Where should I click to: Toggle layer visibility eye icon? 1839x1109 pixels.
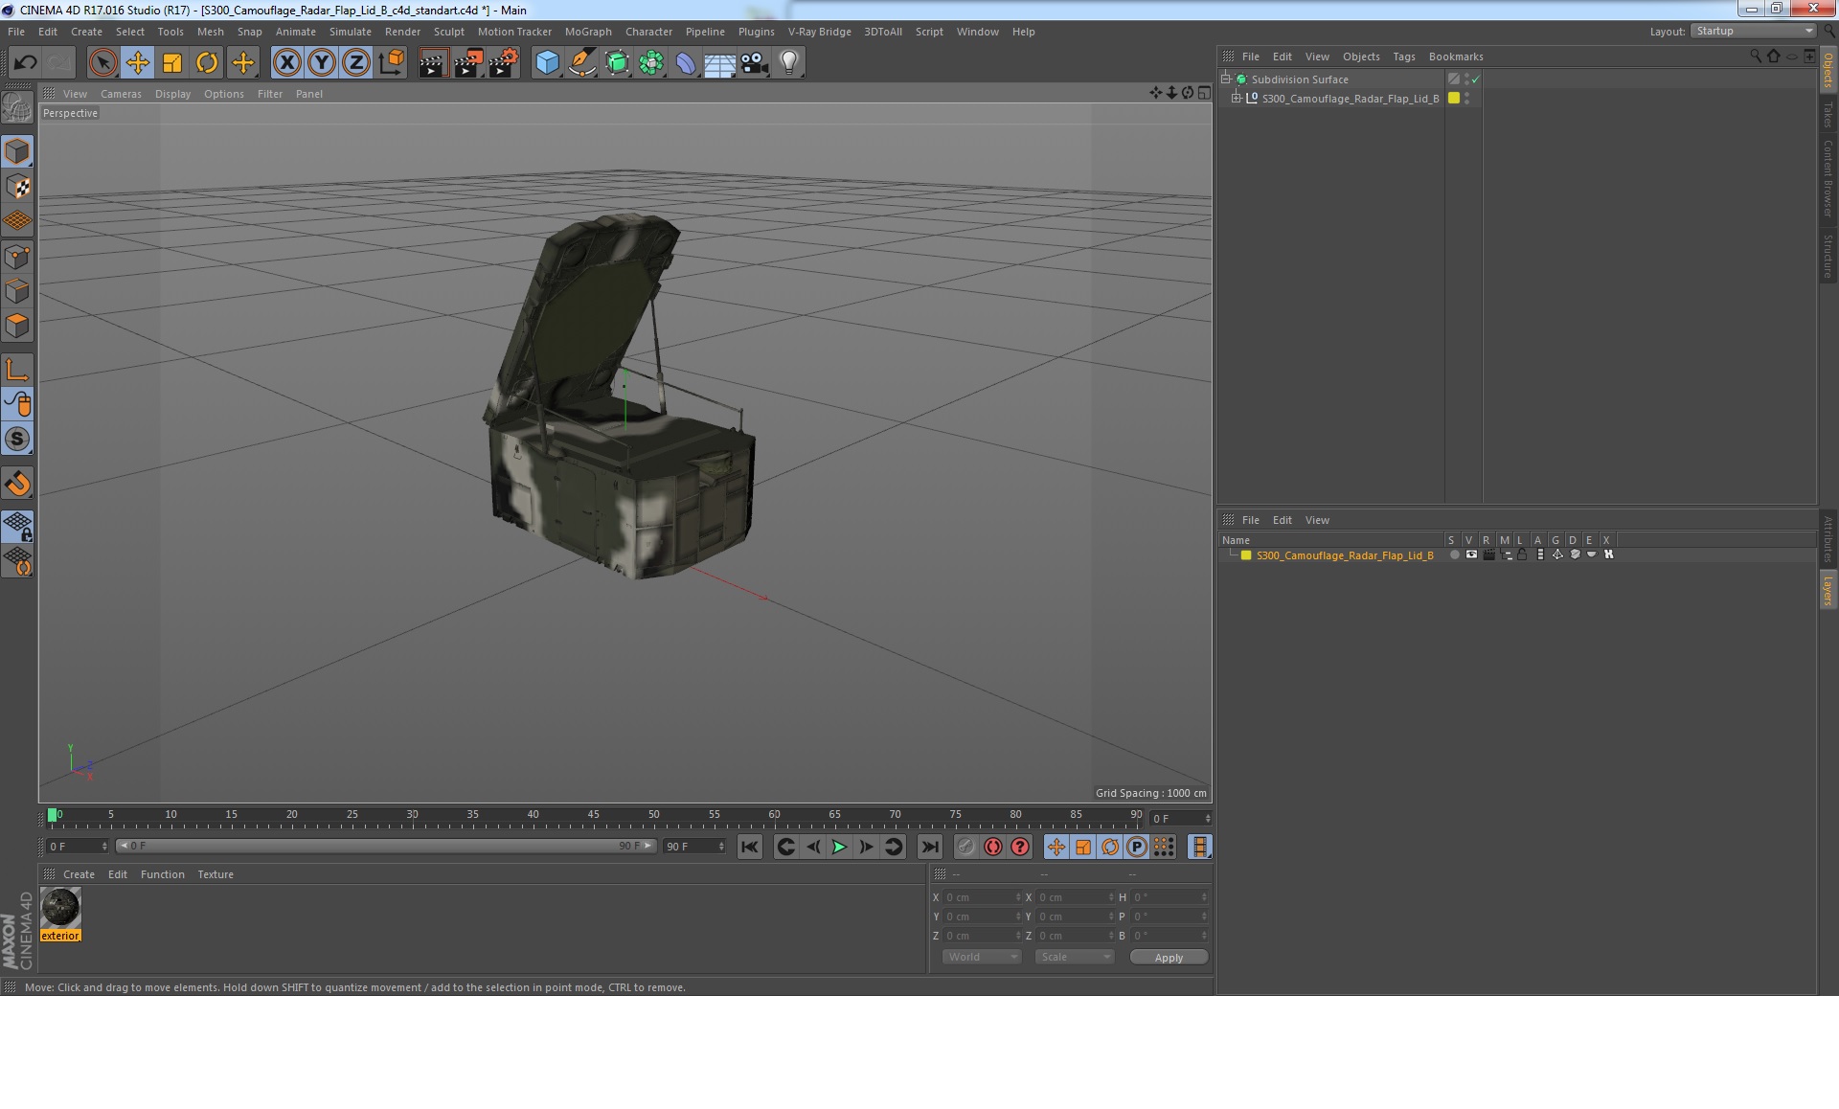pos(1471,554)
